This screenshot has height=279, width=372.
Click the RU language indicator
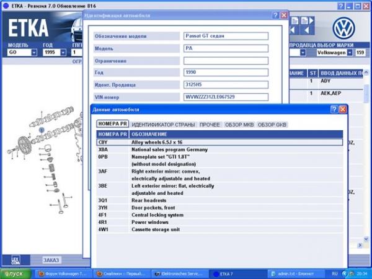pos(335,273)
